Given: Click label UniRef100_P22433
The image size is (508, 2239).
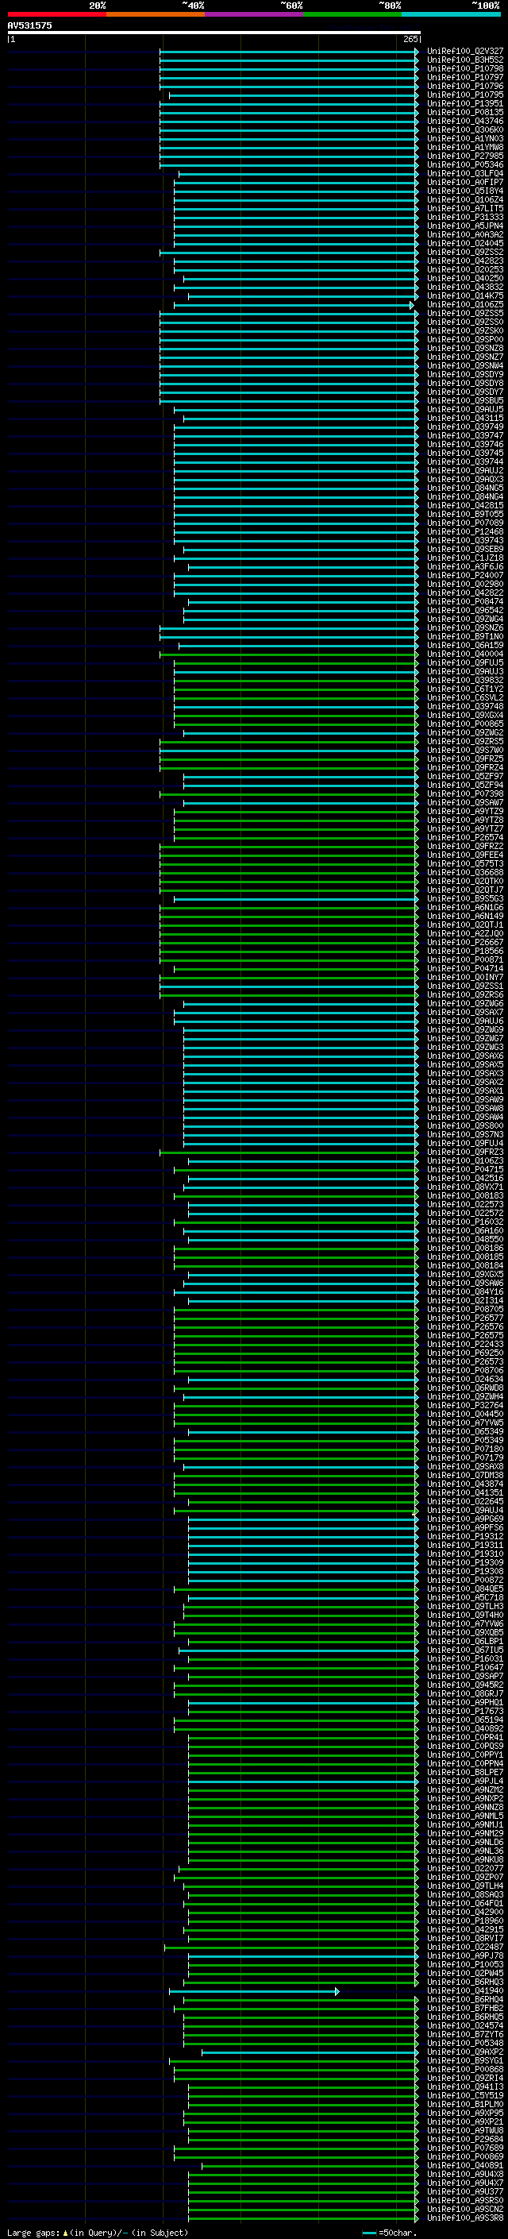Looking at the screenshot, I should [x=464, y=1345].
